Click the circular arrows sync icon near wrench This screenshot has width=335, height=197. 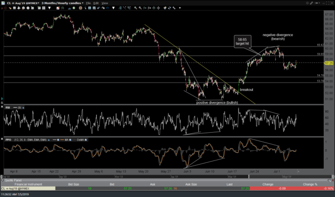170,8
